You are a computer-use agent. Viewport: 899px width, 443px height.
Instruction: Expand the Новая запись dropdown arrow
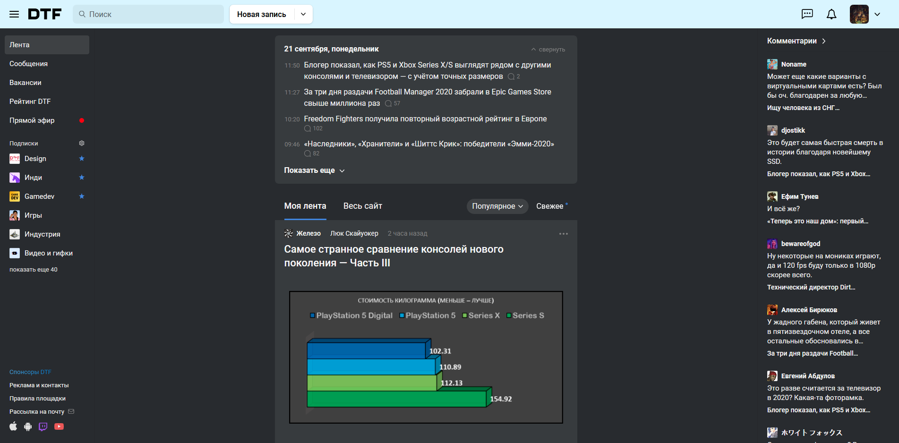point(303,14)
